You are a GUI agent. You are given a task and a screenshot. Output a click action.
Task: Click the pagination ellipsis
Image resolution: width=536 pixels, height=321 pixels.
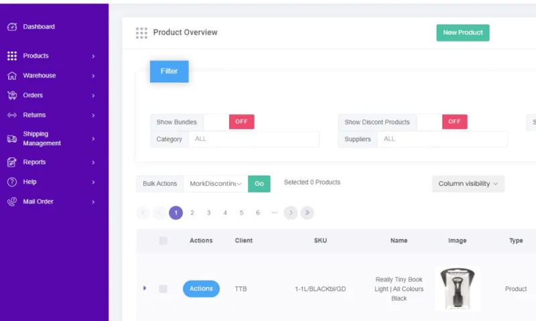pos(274,213)
